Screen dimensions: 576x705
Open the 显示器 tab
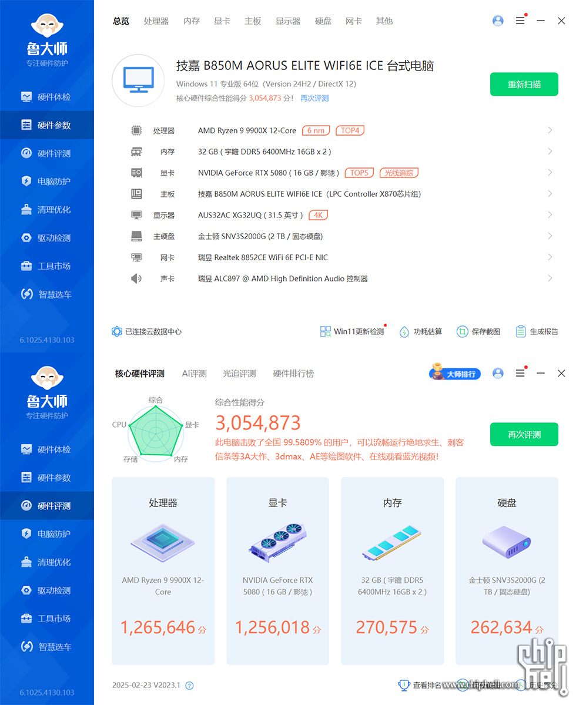click(x=288, y=21)
